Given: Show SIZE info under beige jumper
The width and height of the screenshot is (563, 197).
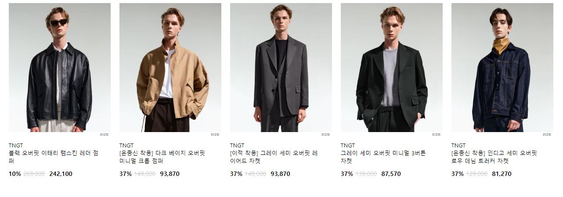Looking at the screenshot, I should (x=215, y=135).
